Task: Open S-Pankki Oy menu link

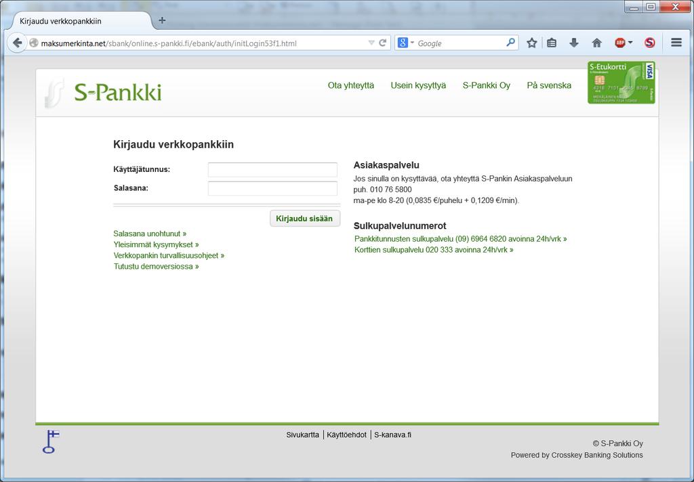Action: click(x=487, y=85)
